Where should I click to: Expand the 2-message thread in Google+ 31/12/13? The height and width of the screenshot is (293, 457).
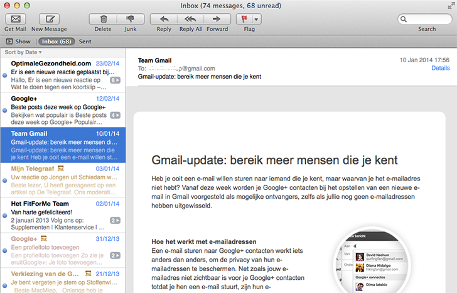[115, 255]
